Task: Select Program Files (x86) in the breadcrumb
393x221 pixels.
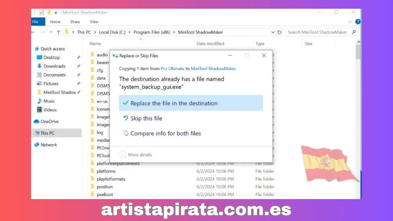Action: click(x=152, y=32)
